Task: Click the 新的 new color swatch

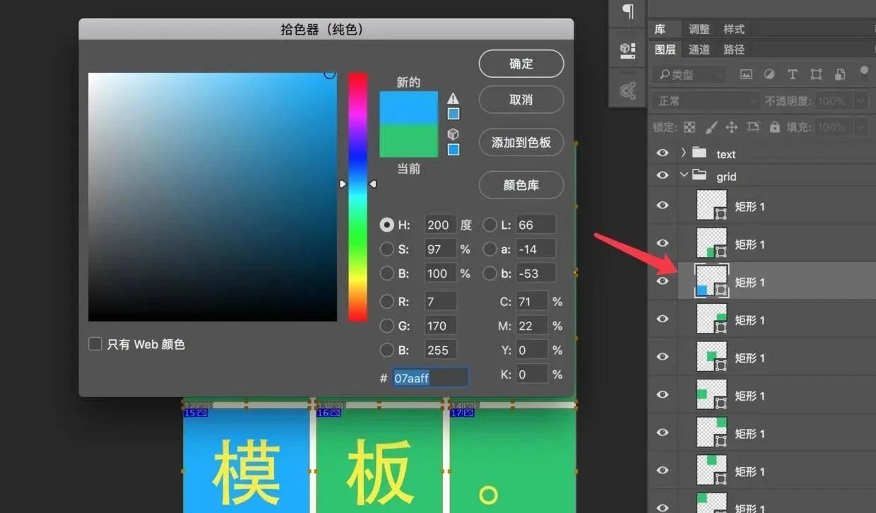Action: pyautogui.click(x=408, y=107)
